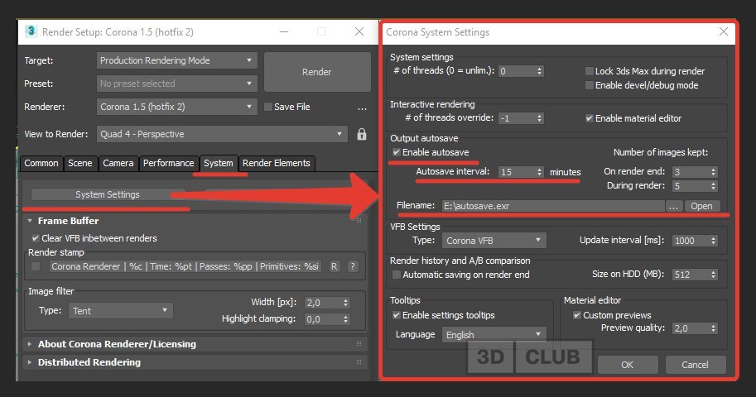756x397 pixels.
Task: Click Cancel in Corona System Settings
Action: click(695, 365)
